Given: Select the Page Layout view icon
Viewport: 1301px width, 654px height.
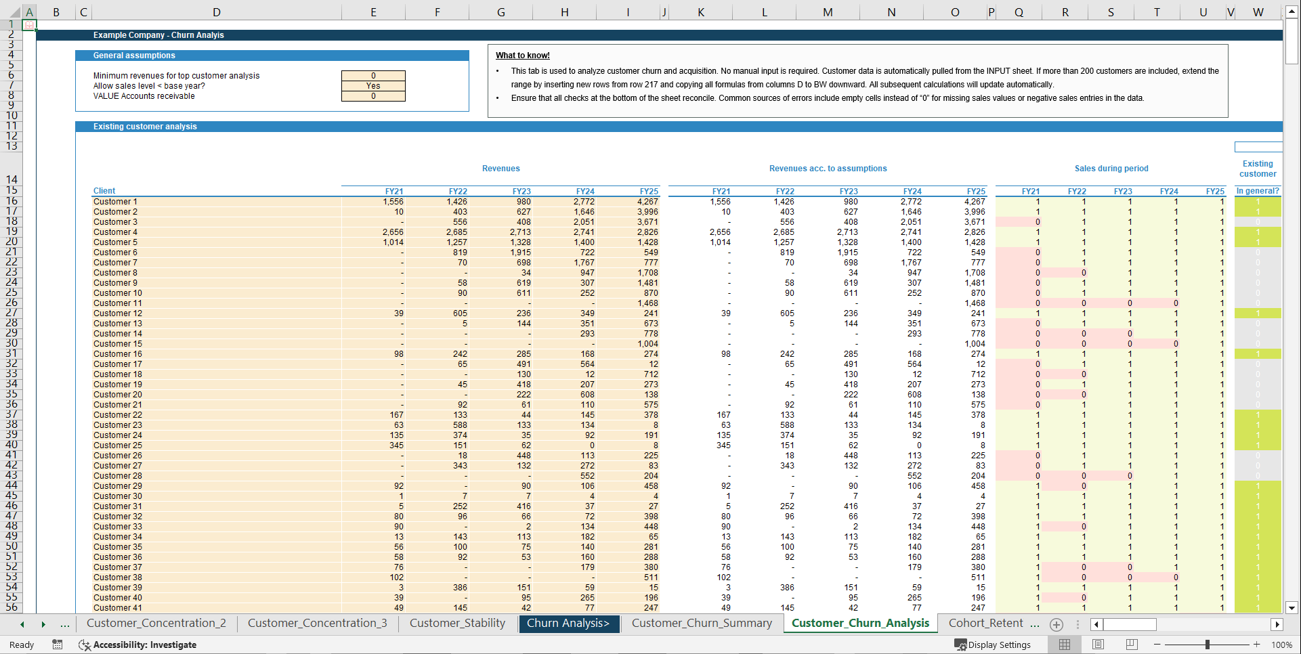Looking at the screenshot, I should click(x=1098, y=645).
